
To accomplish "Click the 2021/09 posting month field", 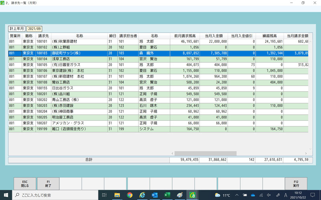I will 34,29.
